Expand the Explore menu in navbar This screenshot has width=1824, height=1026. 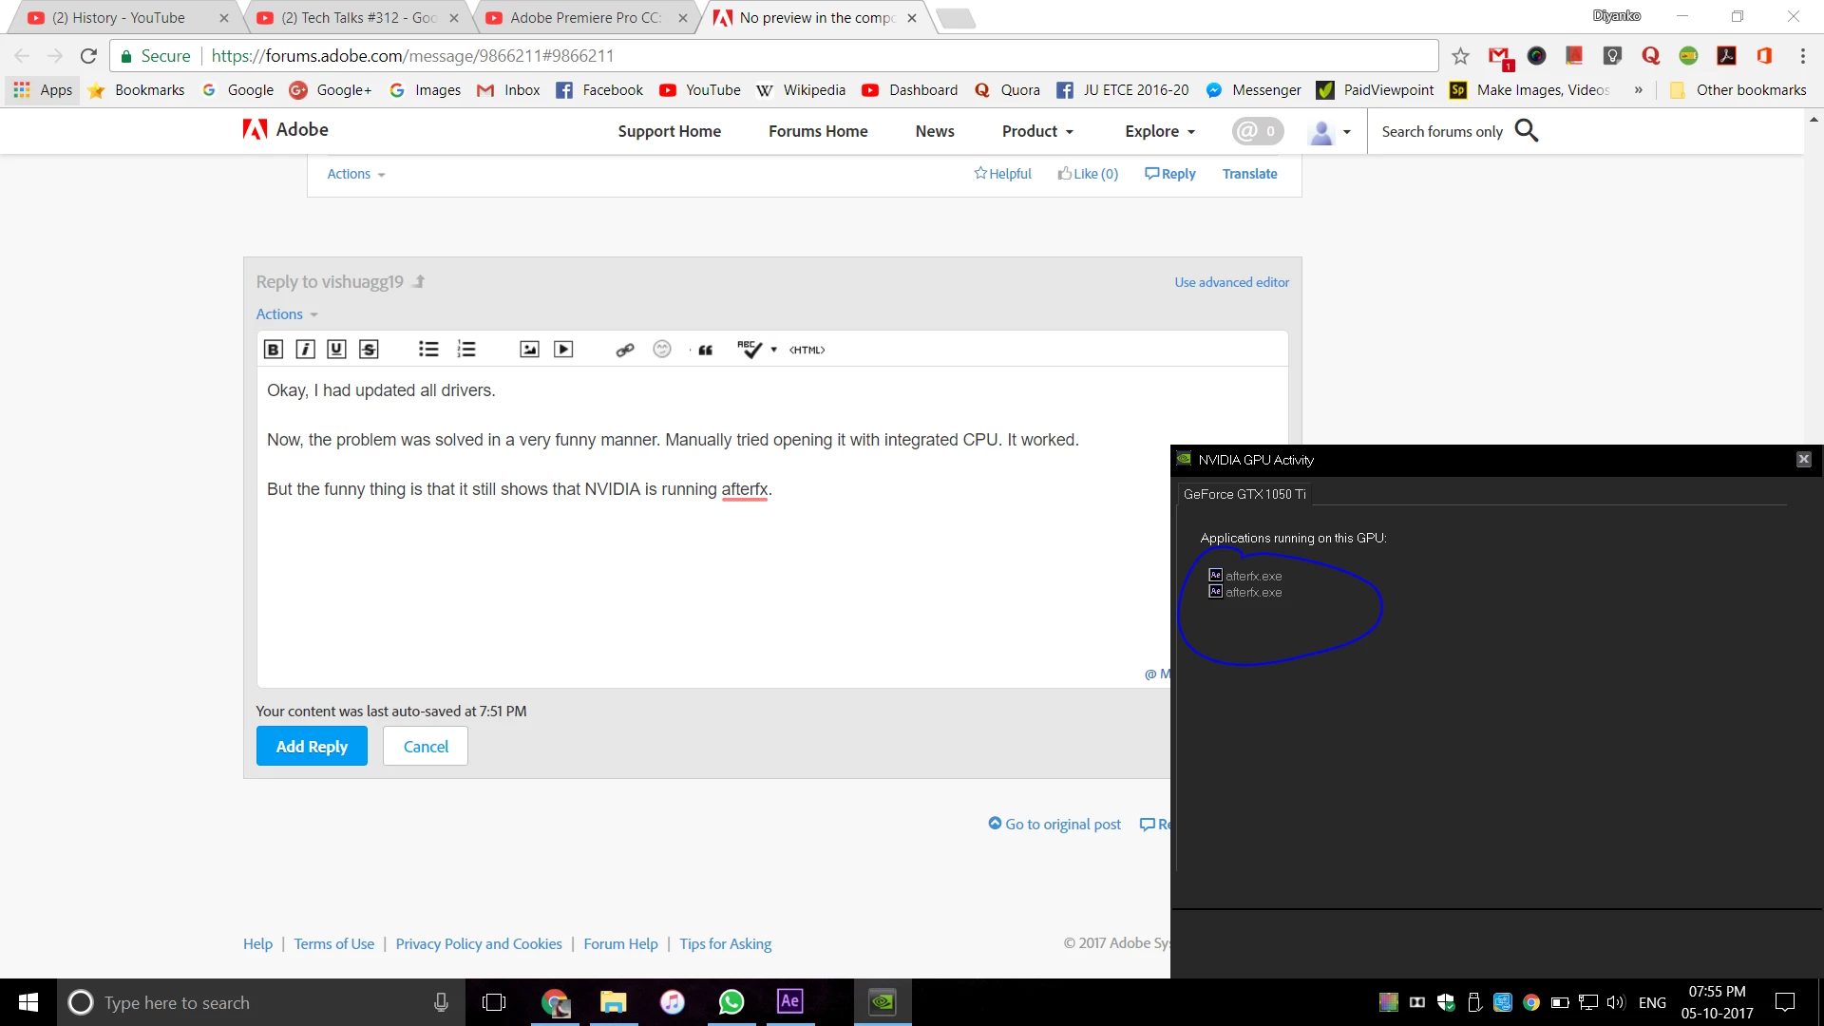(1159, 131)
